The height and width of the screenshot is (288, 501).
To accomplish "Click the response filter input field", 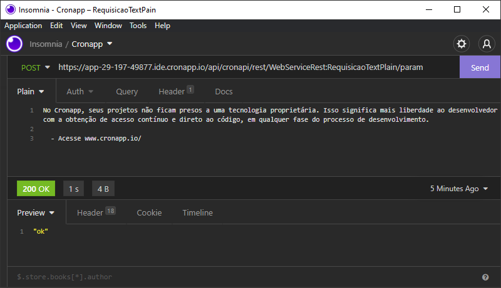I will (x=246, y=277).
